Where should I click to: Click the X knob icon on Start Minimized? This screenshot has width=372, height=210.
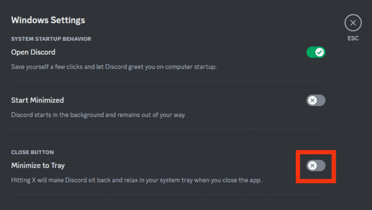click(312, 100)
